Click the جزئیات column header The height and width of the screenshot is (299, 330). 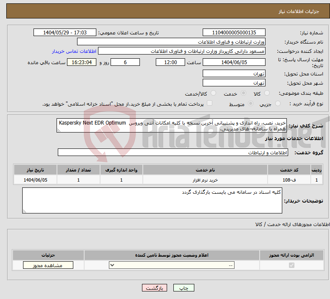[x=48, y=255]
